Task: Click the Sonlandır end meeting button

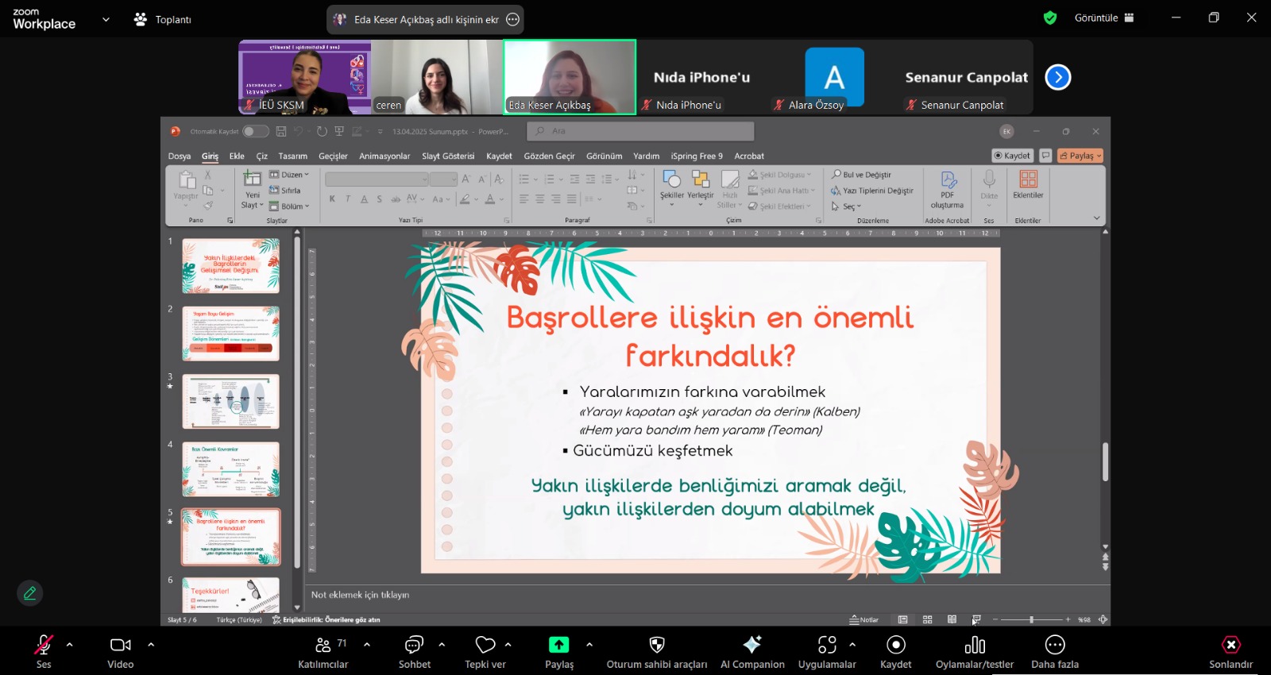Action: 1230,646
